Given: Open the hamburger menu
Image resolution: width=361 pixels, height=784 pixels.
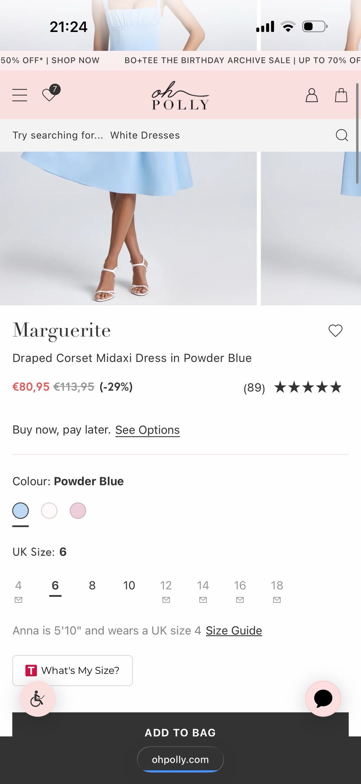Looking at the screenshot, I should 20,95.
